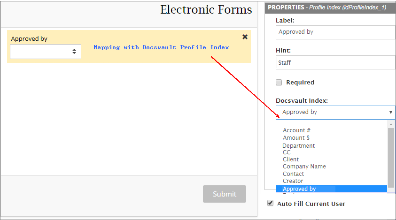Choose Amount $ in the dropdown list
Image resolution: width=396 pixels, height=220 pixels.
coord(296,138)
